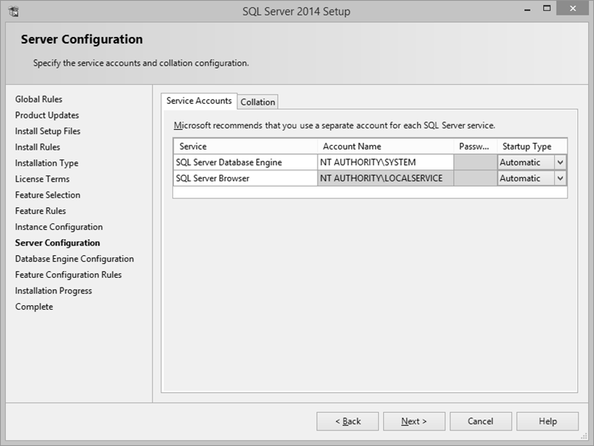This screenshot has height=446, width=594.
Task: Switch to the Collation tab
Action: [x=257, y=101]
